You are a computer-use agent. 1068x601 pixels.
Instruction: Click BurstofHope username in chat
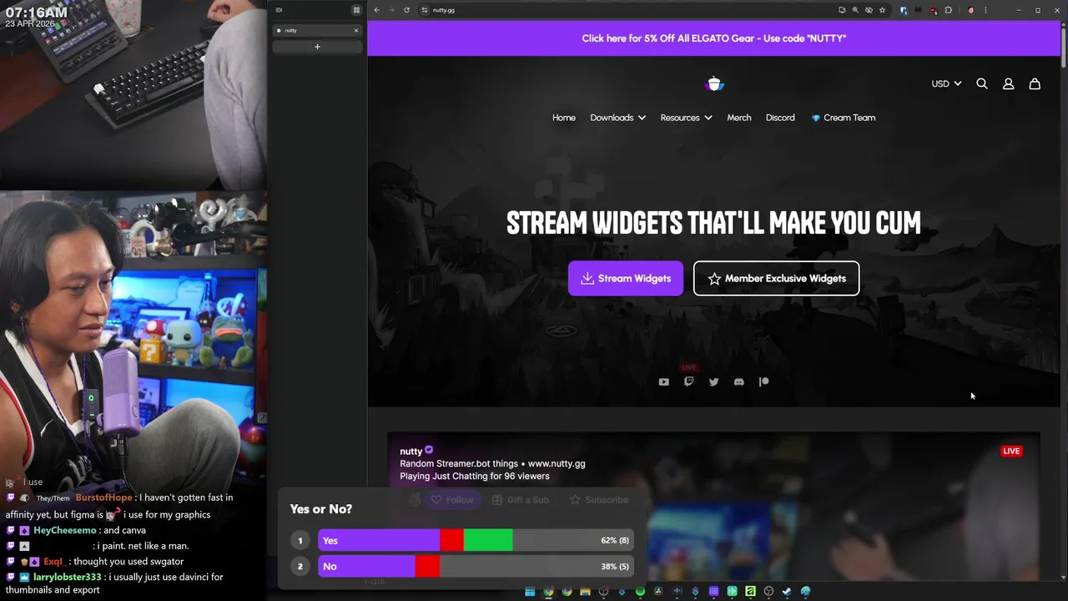(x=104, y=497)
